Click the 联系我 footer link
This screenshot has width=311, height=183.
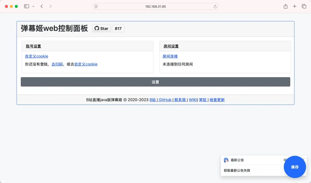tap(180, 100)
